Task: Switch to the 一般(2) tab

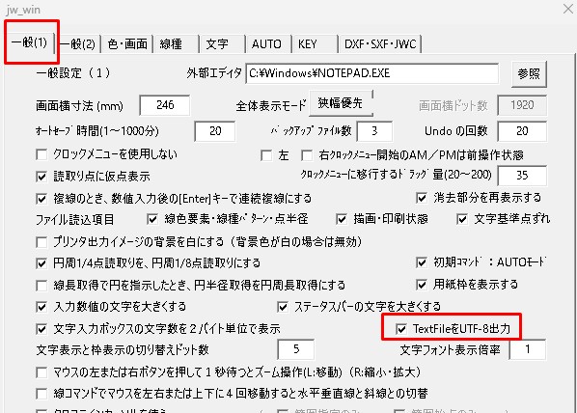Action: (x=77, y=44)
